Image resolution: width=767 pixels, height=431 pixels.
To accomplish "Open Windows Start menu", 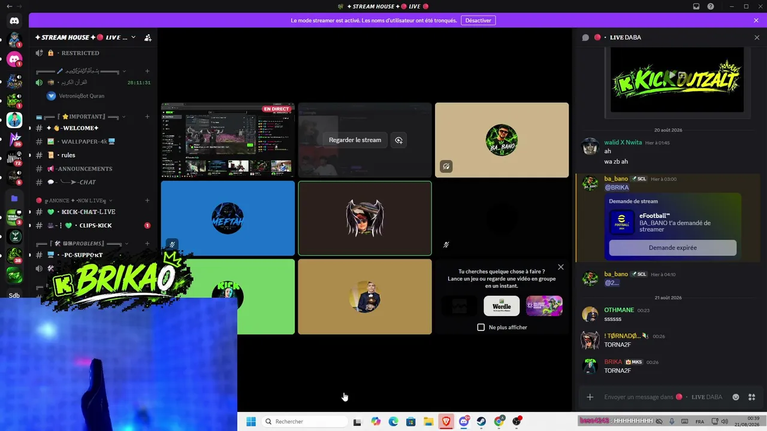I will pyautogui.click(x=251, y=421).
